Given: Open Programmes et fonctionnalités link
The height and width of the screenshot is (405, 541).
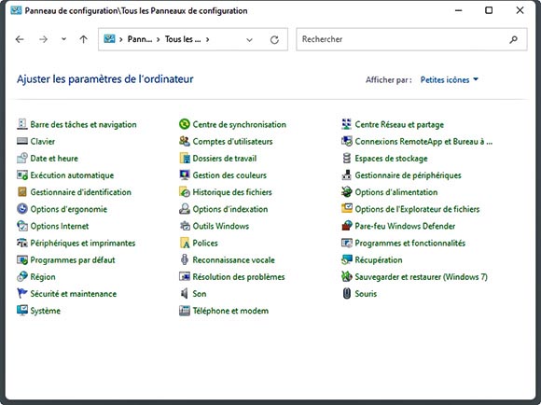Looking at the screenshot, I should [409, 243].
